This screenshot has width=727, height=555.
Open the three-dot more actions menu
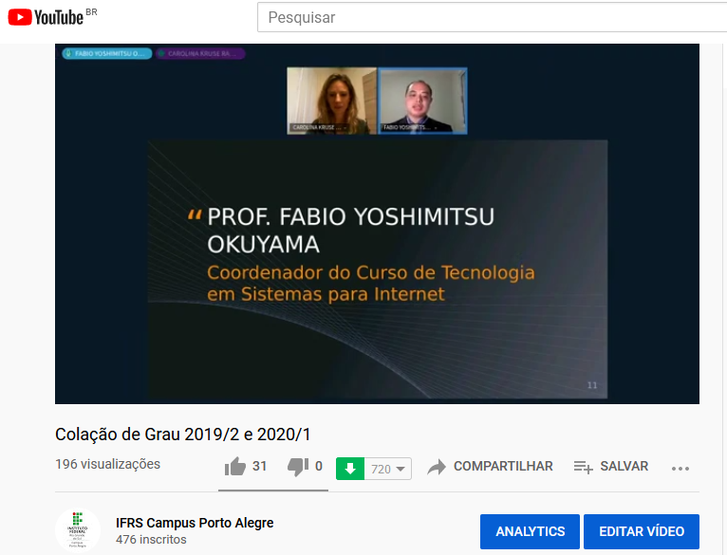pos(680,468)
